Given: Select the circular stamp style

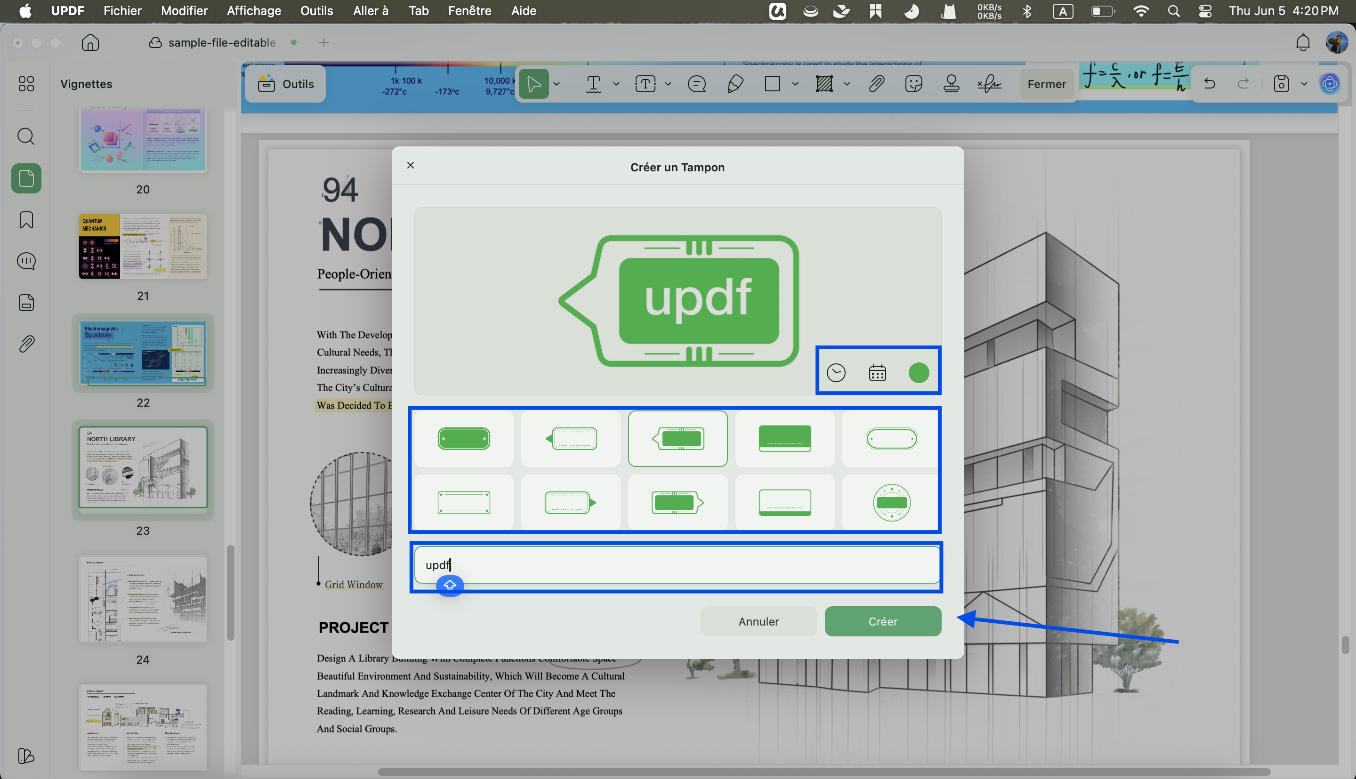Looking at the screenshot, I should (891, 502).
